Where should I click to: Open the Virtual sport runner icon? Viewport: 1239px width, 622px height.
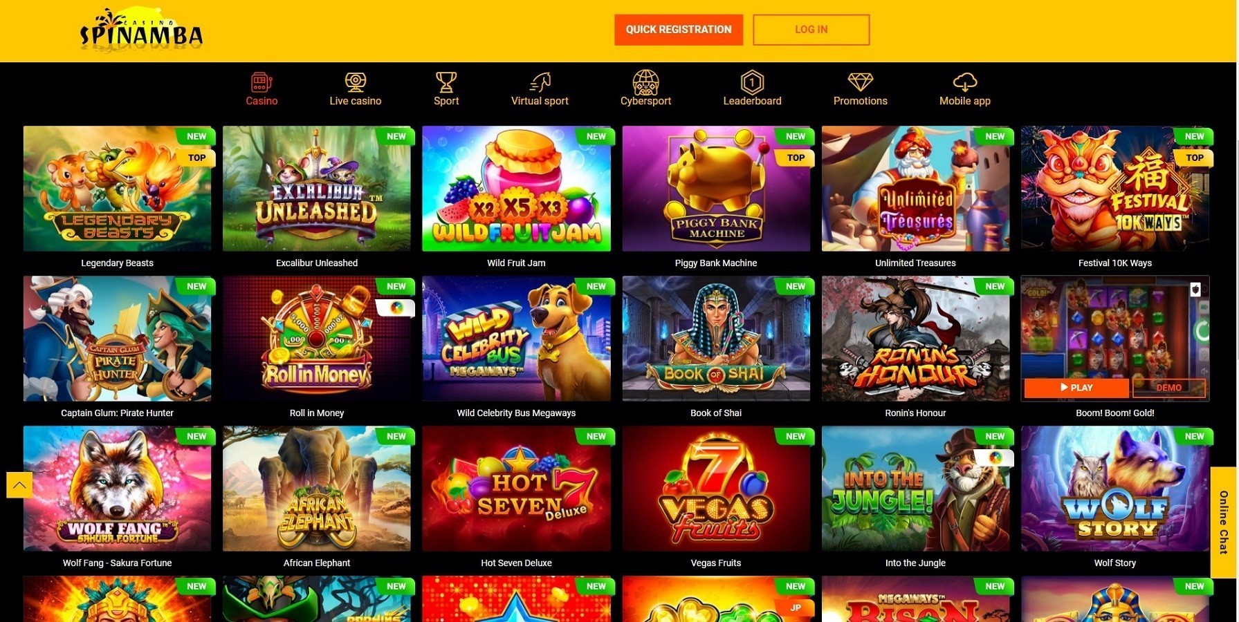click(x=540, y=82)
